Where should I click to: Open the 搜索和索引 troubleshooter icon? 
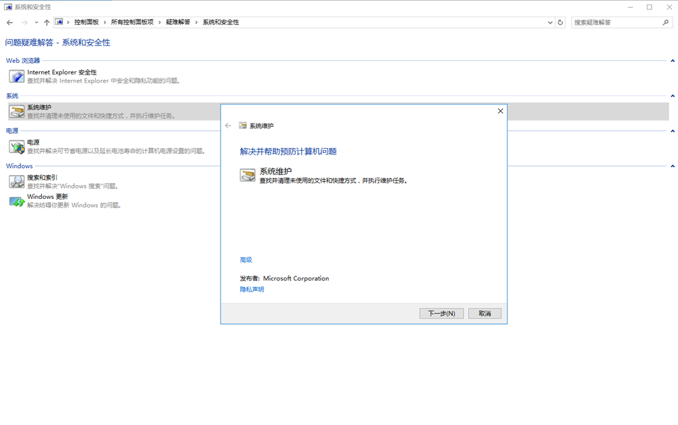[x=17, y=182]
